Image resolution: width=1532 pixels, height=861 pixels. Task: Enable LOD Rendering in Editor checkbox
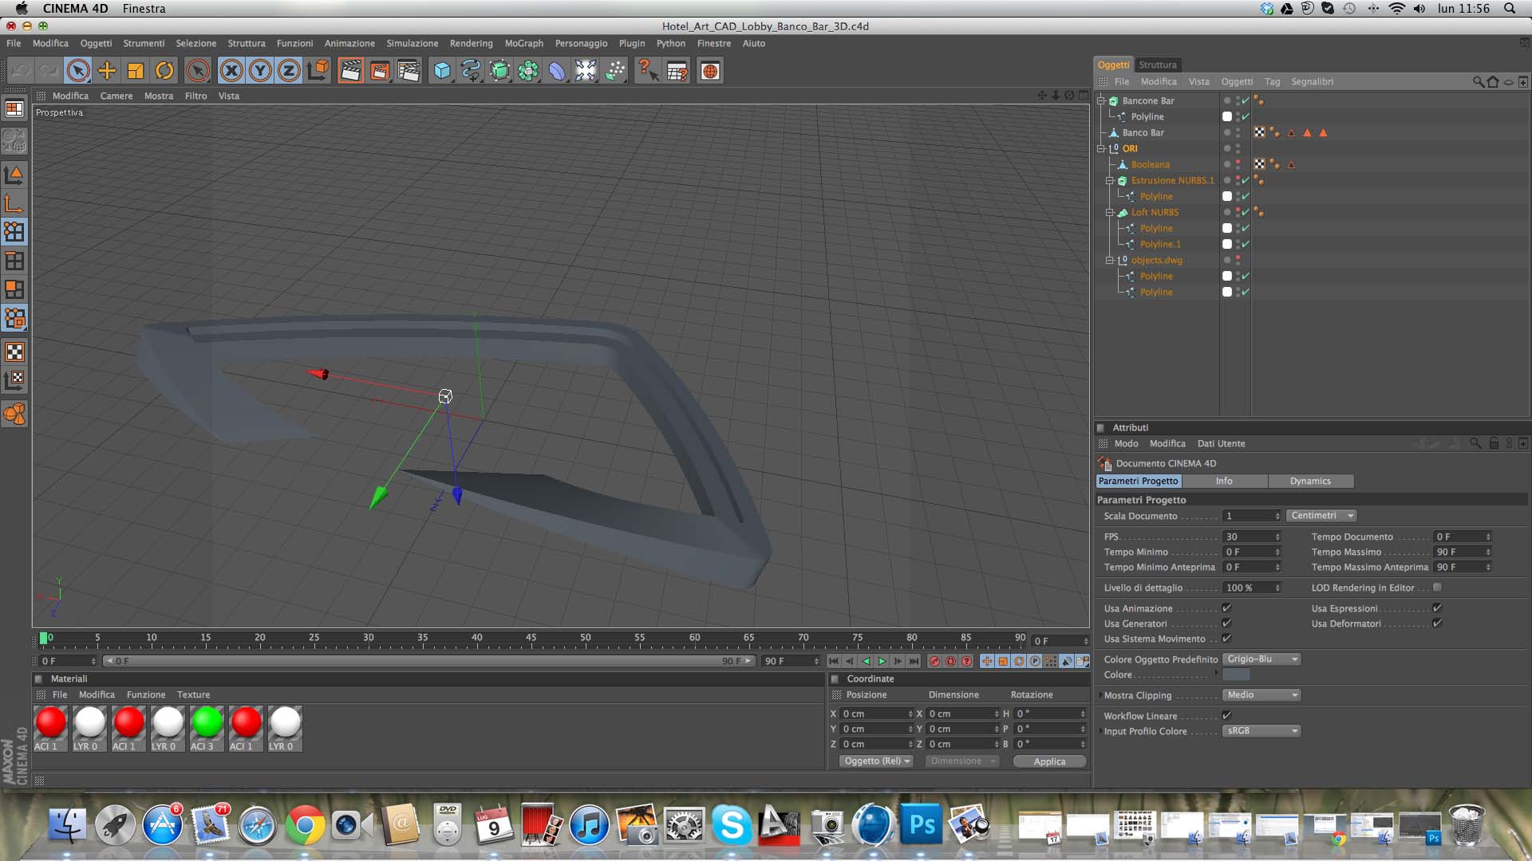click(1437, 588)
